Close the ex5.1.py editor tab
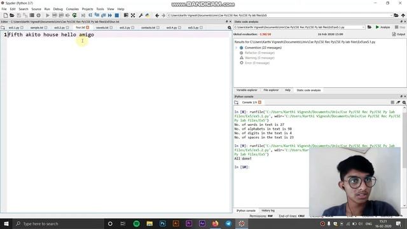Viewport: 407px width, 229px height. click(x=22, y=27)
